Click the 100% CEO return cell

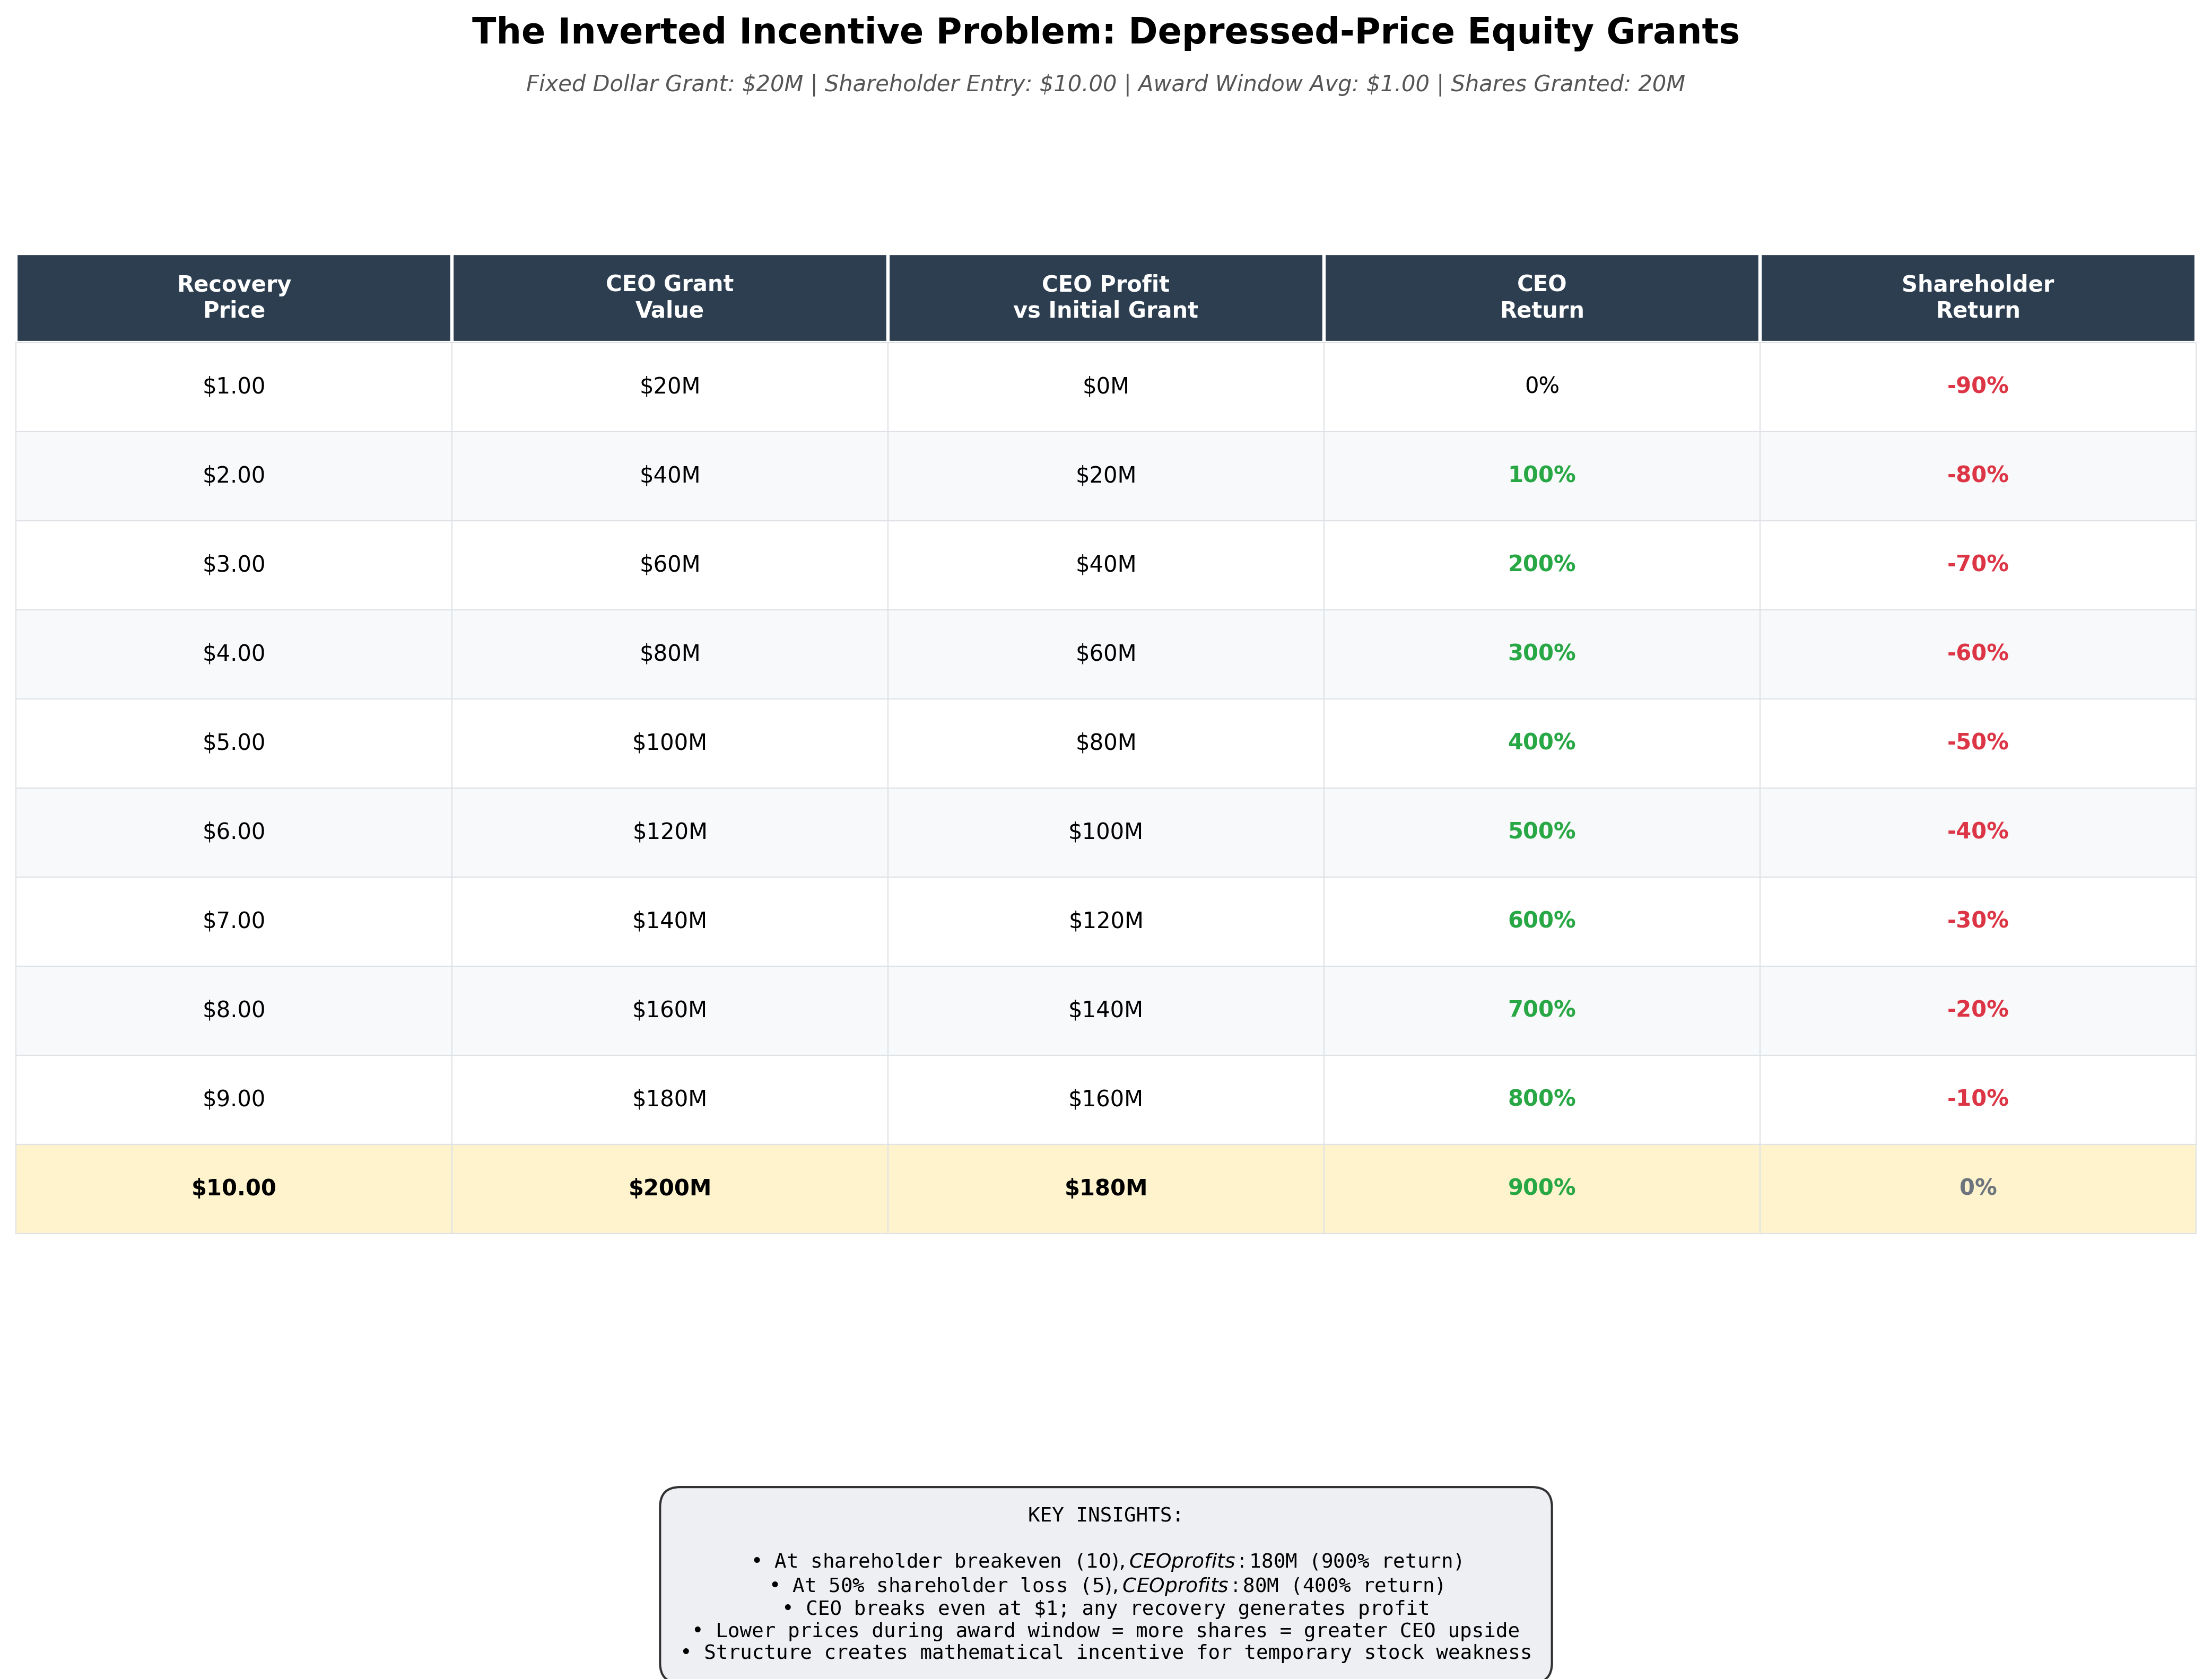click(x=1541, y=475)
